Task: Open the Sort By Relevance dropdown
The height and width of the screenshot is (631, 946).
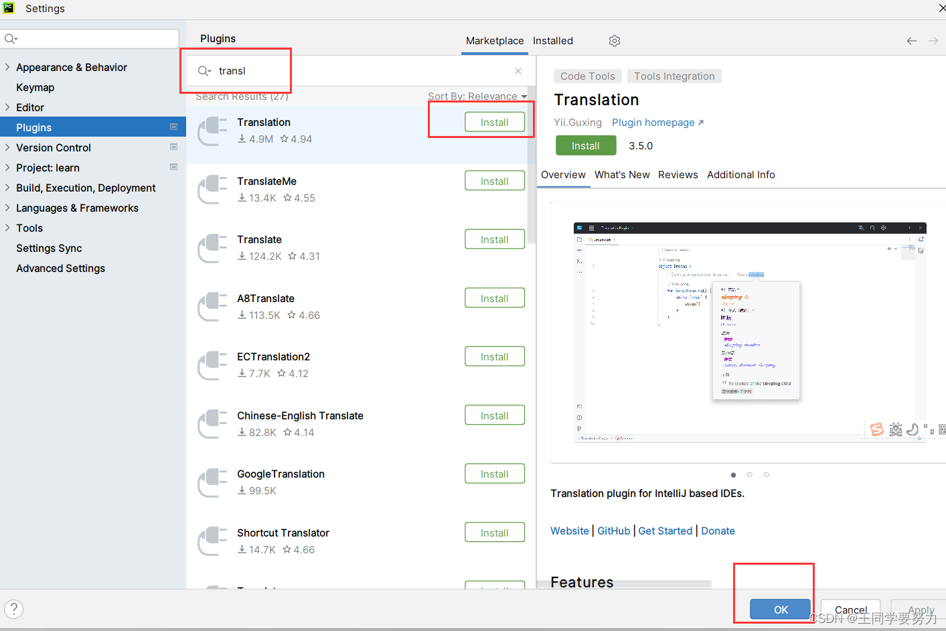Action: tap(477, 96)
